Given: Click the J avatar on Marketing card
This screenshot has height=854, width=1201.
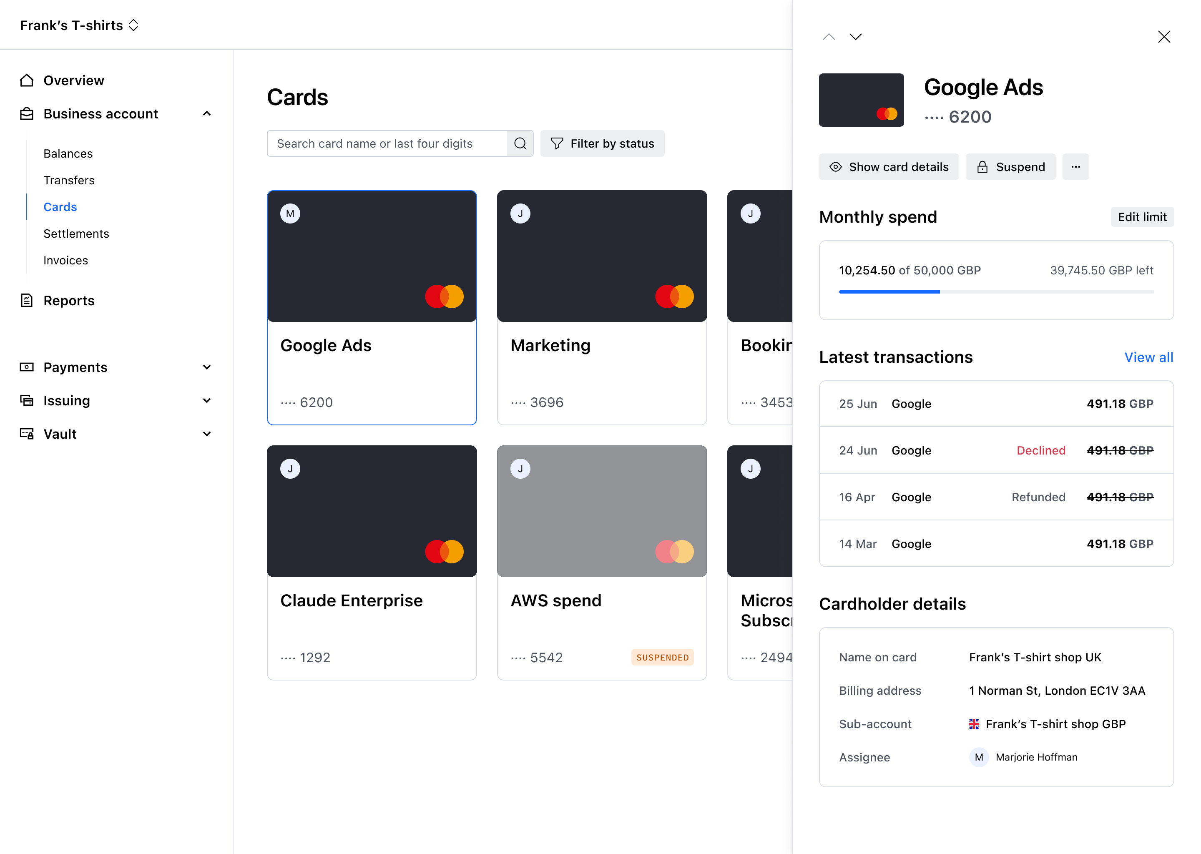Looking at the screenshot, I should 520,213.
